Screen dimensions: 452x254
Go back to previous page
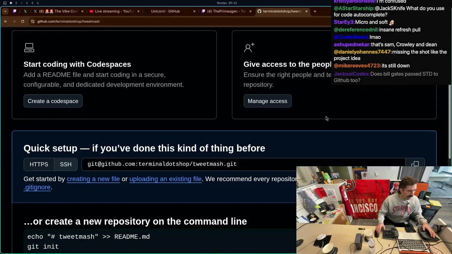pyautogui.click(x=6, y=22)
